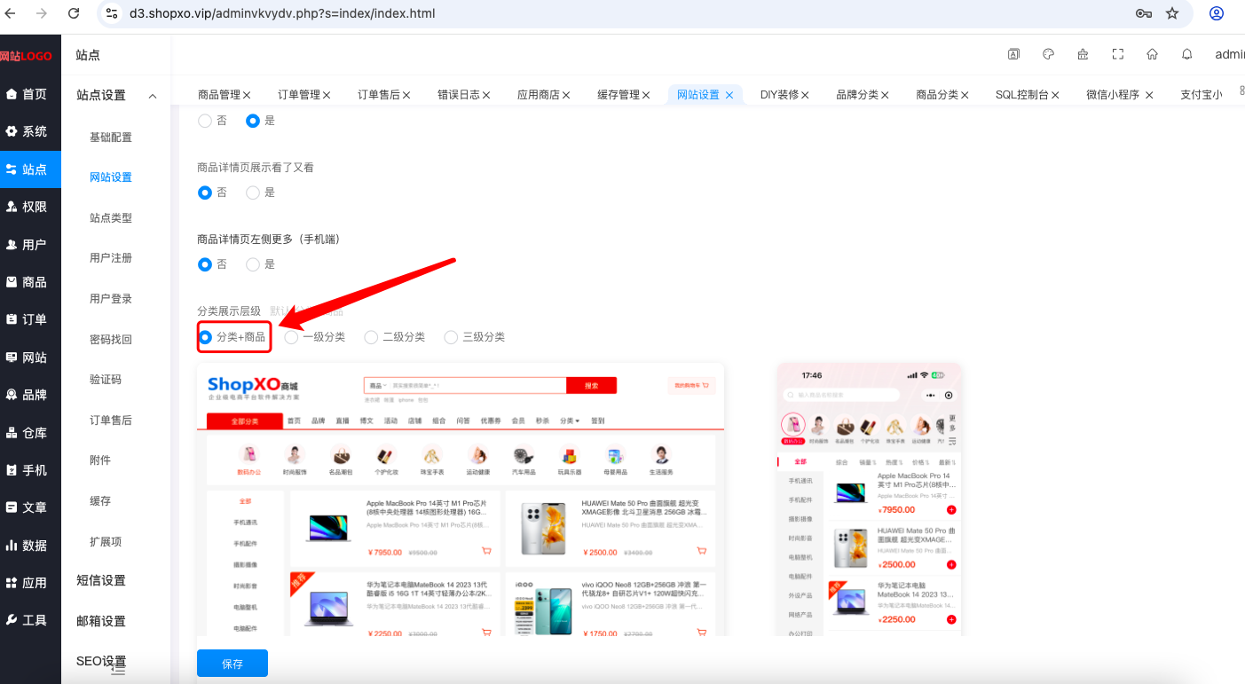Switch to the SQL控制台 tab
This screenshot has height=684, width=1245.
[1028, 94]
